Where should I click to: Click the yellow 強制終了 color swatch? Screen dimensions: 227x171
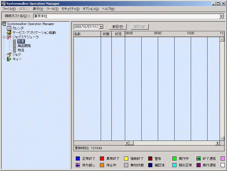pyautogui.click(x=126, y=159)
